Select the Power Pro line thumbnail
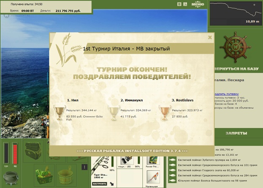 tap(152, 161)
